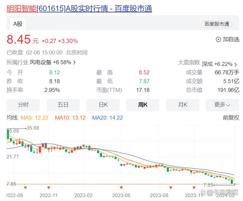This screenshot has width=243, height=201.
Task: Click the MA10: 13.12 indicator label
Action: tap(70, 118)
